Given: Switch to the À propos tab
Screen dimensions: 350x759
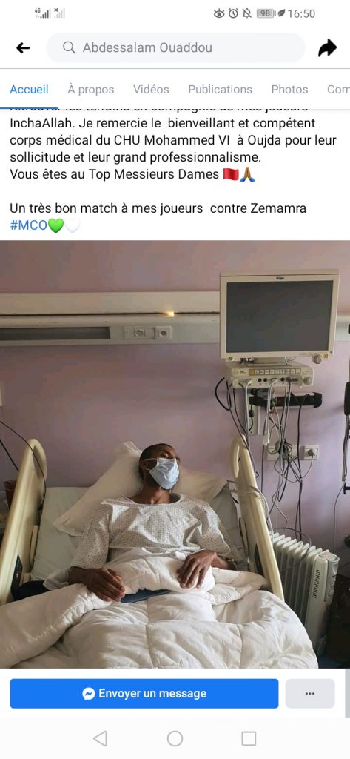Looking at the screenshot, I should pos(91,90).
